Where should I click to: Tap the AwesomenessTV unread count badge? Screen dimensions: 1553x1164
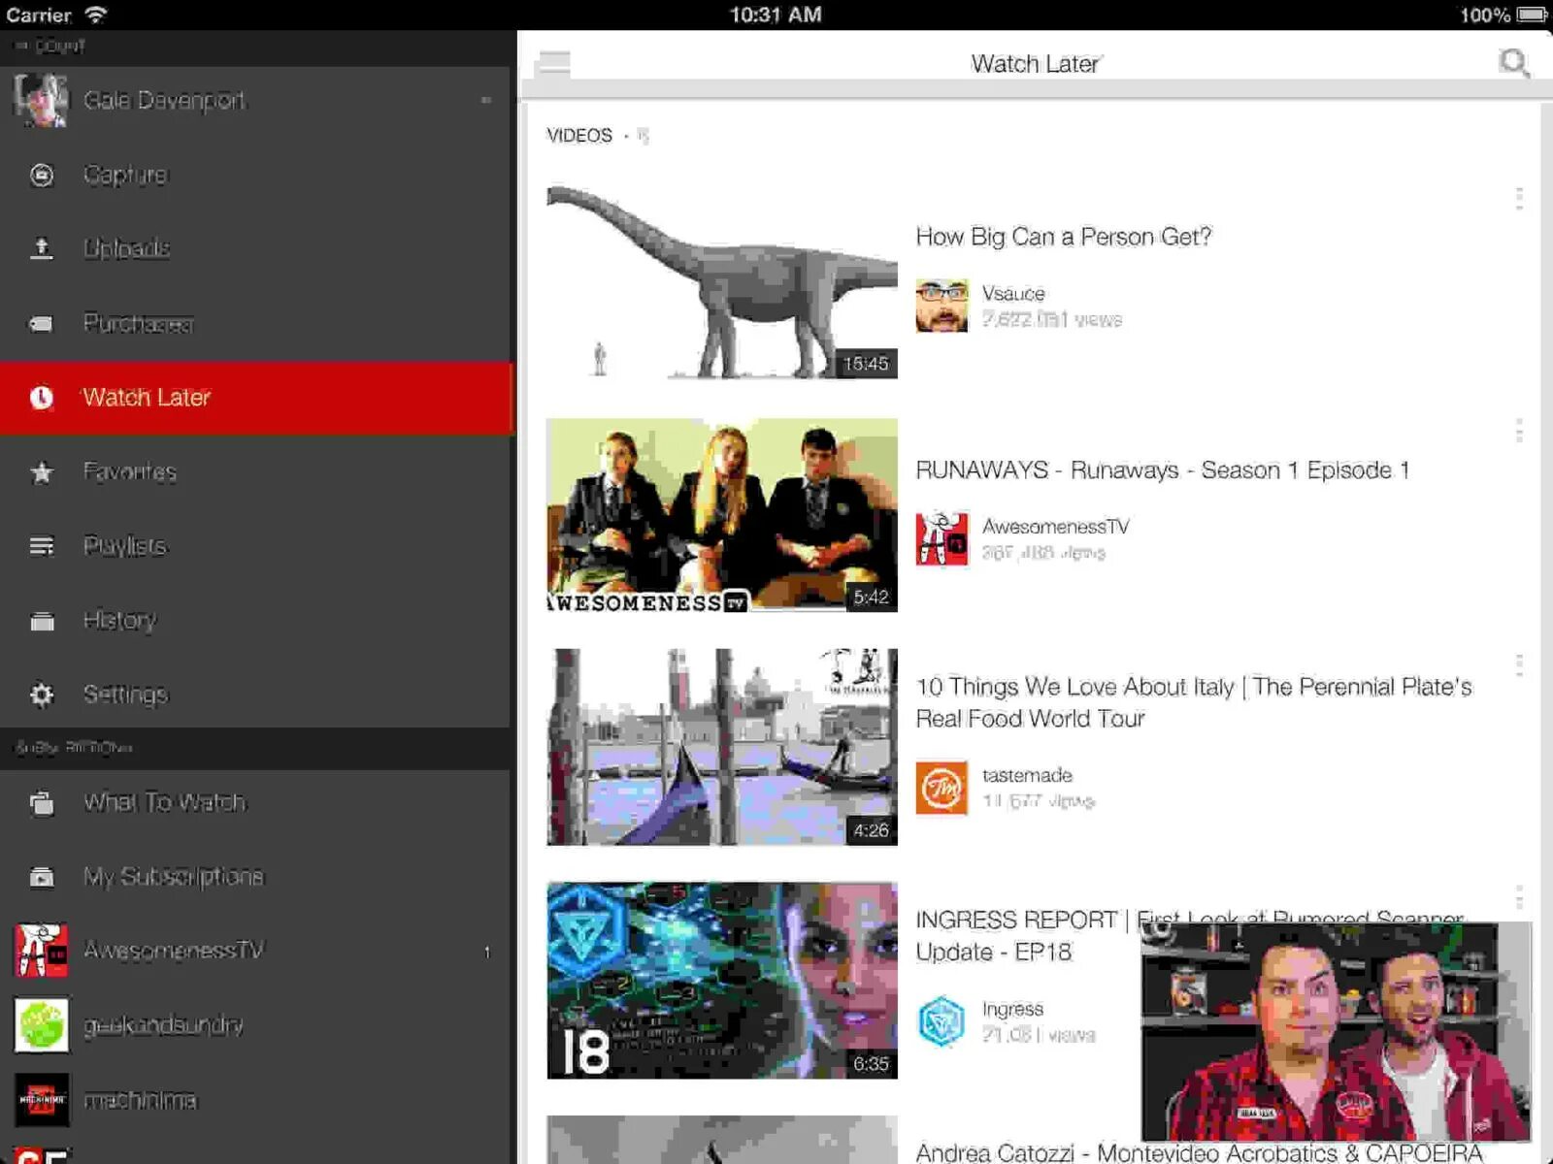tap(487, 953)
